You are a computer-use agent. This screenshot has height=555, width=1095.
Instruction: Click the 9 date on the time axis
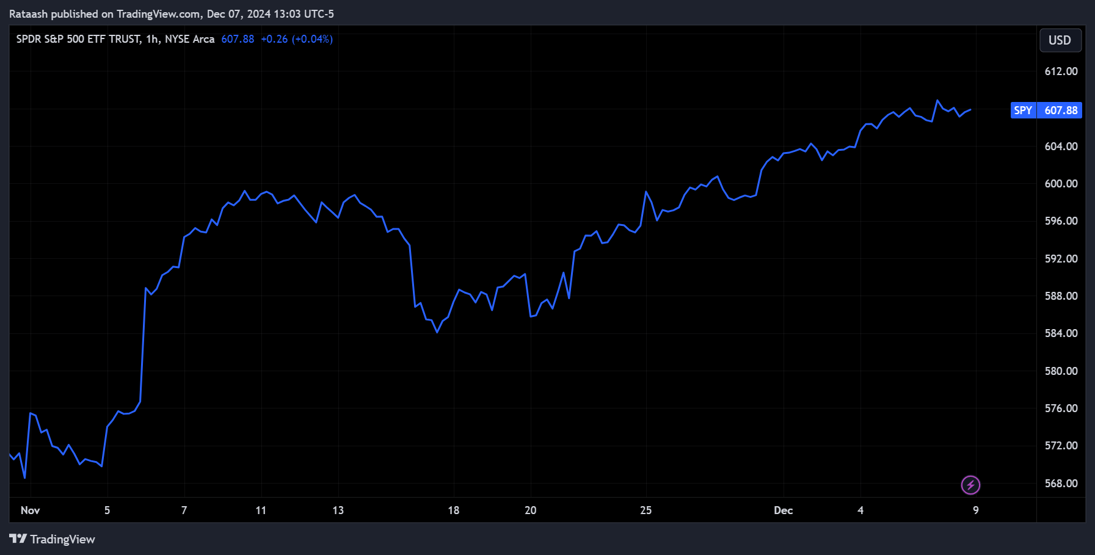976,510
